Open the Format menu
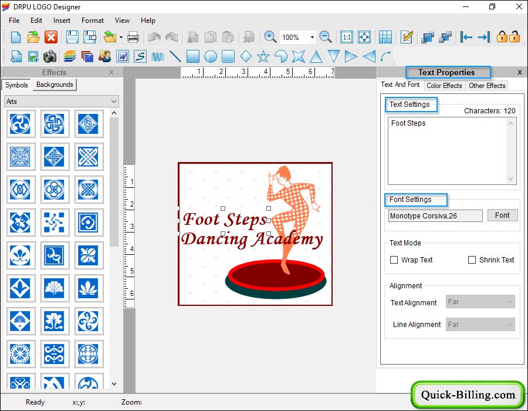Screen dimensions: 528x411 click(x=93, y=20)
